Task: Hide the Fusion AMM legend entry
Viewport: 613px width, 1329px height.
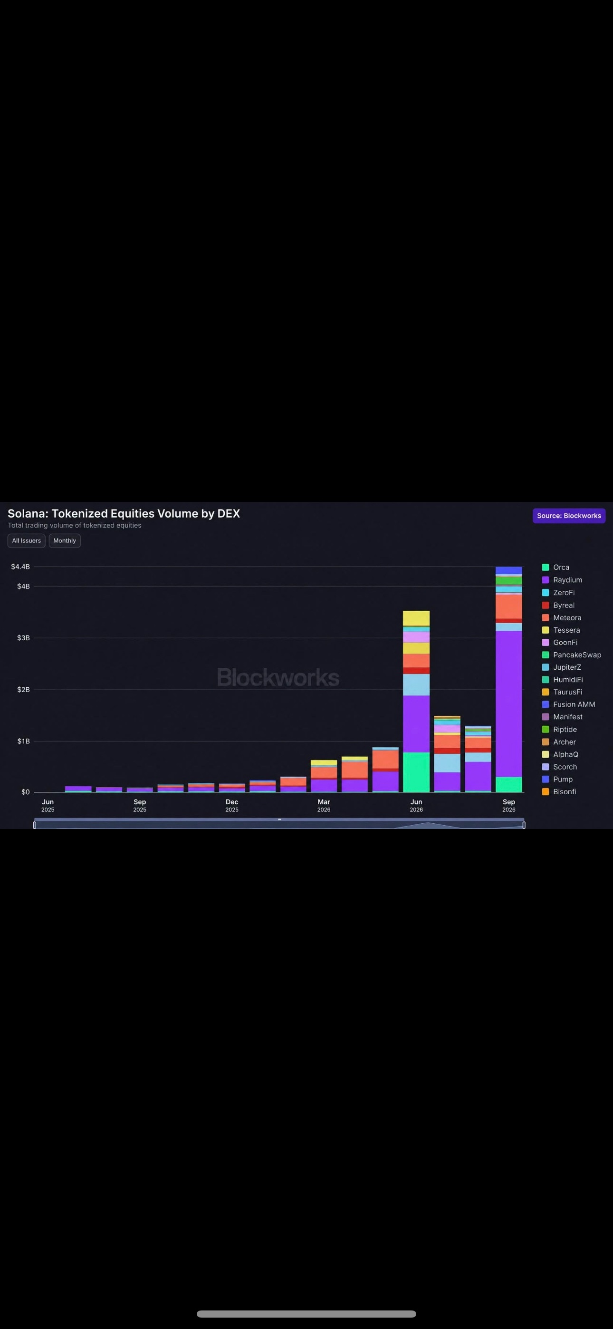Action: pos(569,704)
